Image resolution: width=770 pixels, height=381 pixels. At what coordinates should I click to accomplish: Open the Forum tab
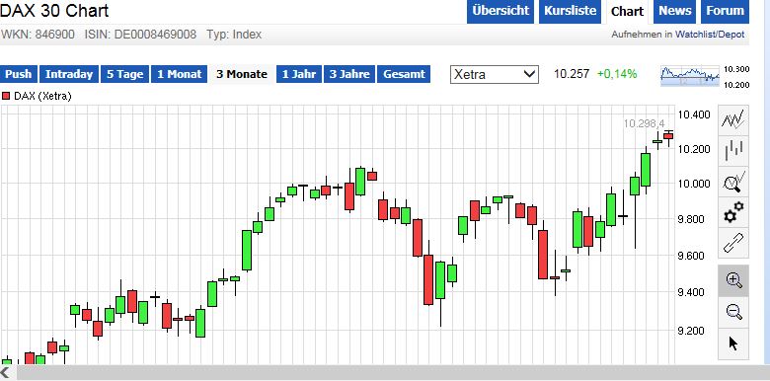click(x=725, y=11)
